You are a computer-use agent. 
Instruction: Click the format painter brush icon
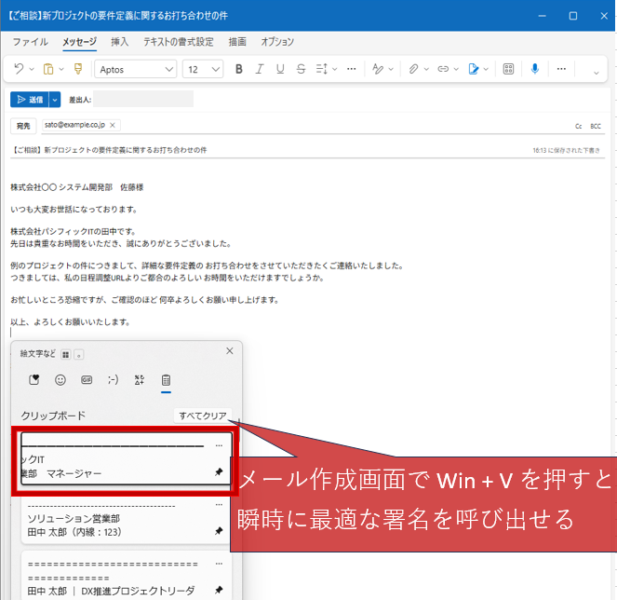click(x=78, y=69)
